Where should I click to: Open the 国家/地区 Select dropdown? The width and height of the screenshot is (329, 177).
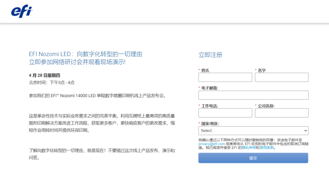point(253,131)
